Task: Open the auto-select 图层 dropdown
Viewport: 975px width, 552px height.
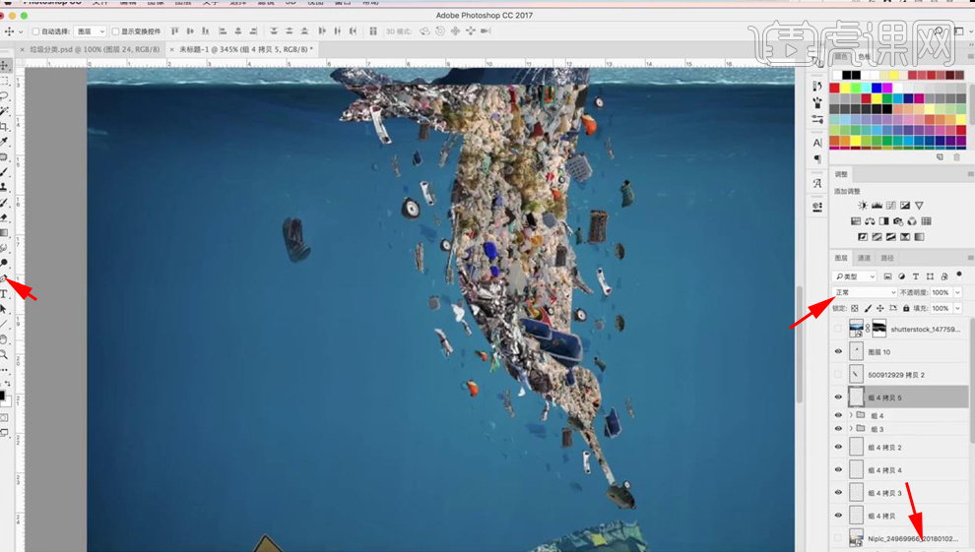Action: click(x=91, y=31)
